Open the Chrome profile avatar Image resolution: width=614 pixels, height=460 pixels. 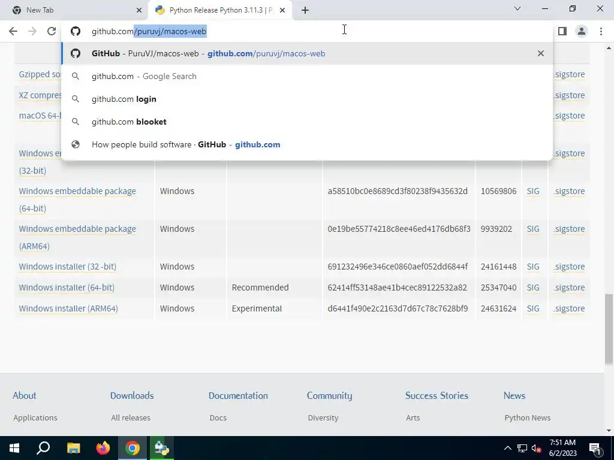(582, 31)
